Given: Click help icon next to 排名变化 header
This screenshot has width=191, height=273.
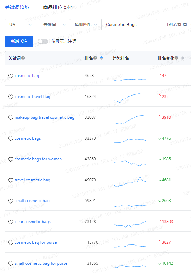Looking at the screenshot, I should [x=176, y=58].
